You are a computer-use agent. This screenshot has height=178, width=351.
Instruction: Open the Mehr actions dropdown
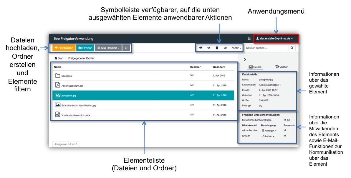pyautogui.click(x=236, y=48)
